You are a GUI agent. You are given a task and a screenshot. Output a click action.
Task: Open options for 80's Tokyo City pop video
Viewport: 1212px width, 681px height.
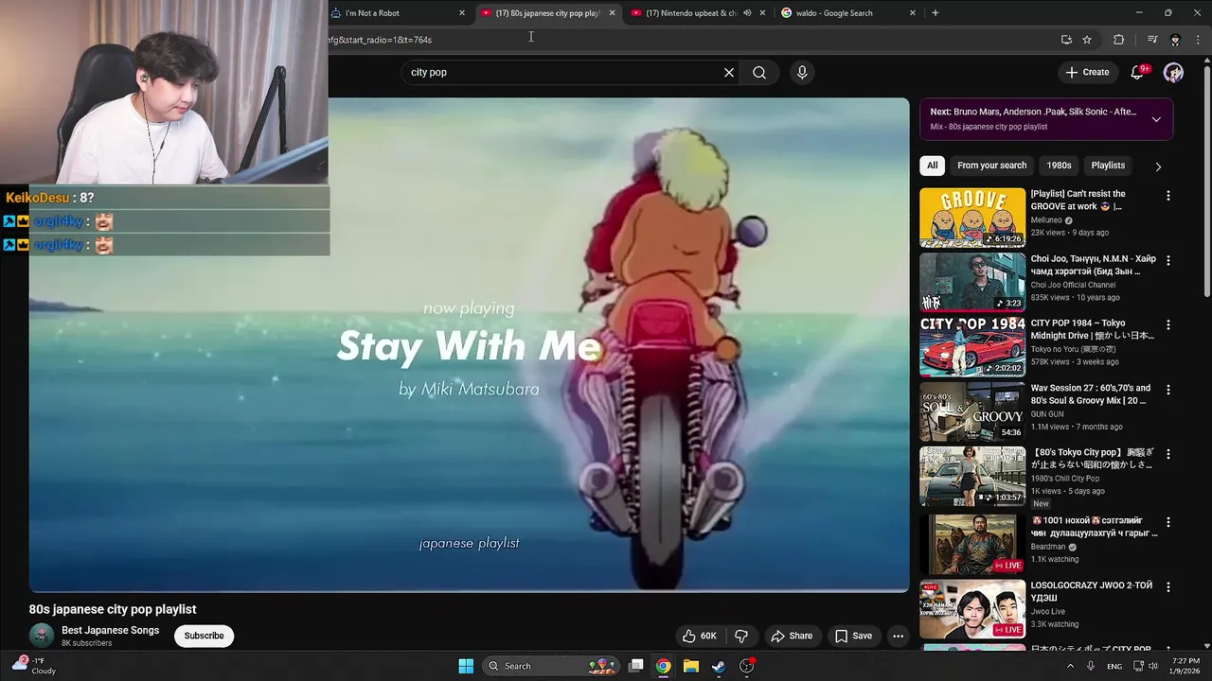point(1167,454)
